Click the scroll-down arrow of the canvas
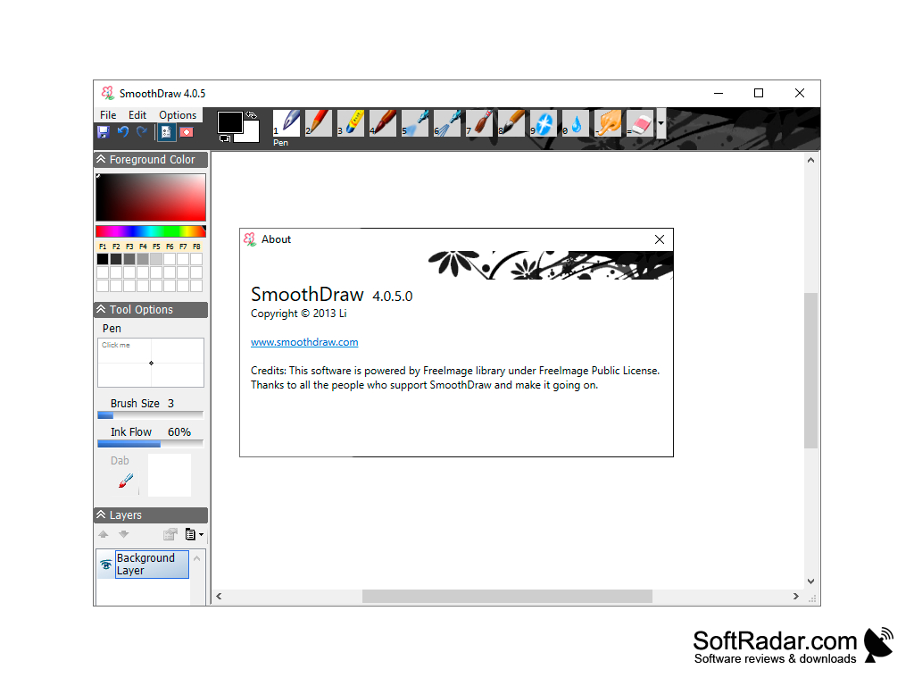This screenshot has height=686, width=914. [810, 581]
